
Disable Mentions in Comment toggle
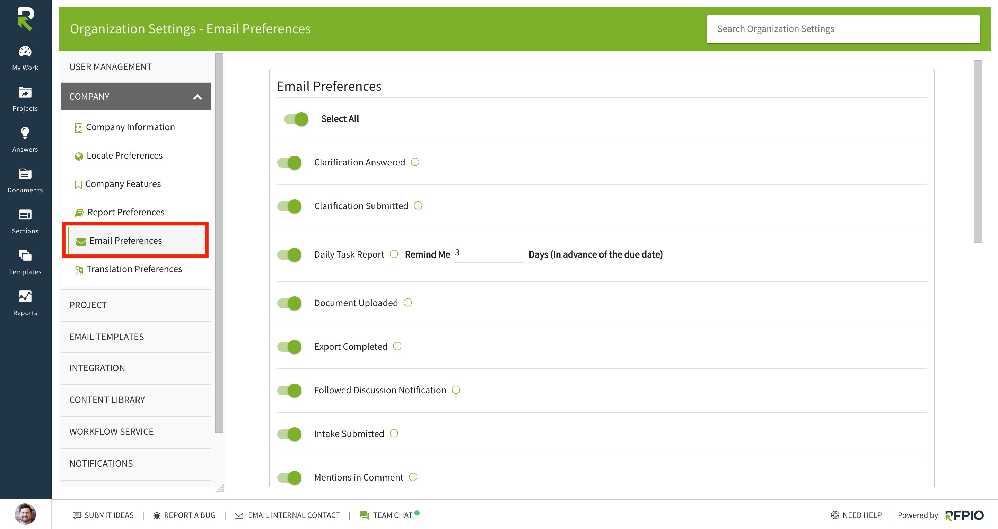(x=289, y=477)
